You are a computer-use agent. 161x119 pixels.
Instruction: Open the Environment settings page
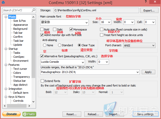21,61
